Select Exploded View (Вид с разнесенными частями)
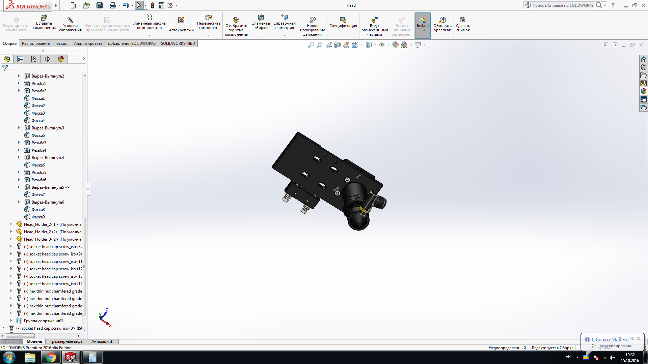 click(x=375, y=20)
